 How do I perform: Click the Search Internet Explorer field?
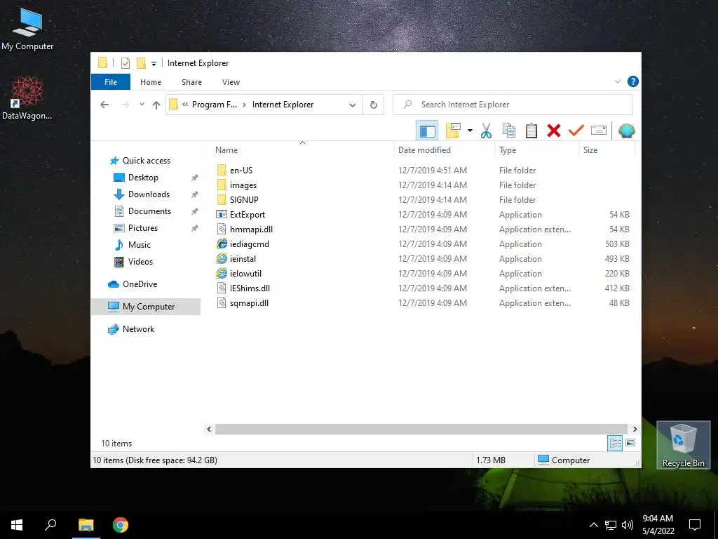pos(513,105)
